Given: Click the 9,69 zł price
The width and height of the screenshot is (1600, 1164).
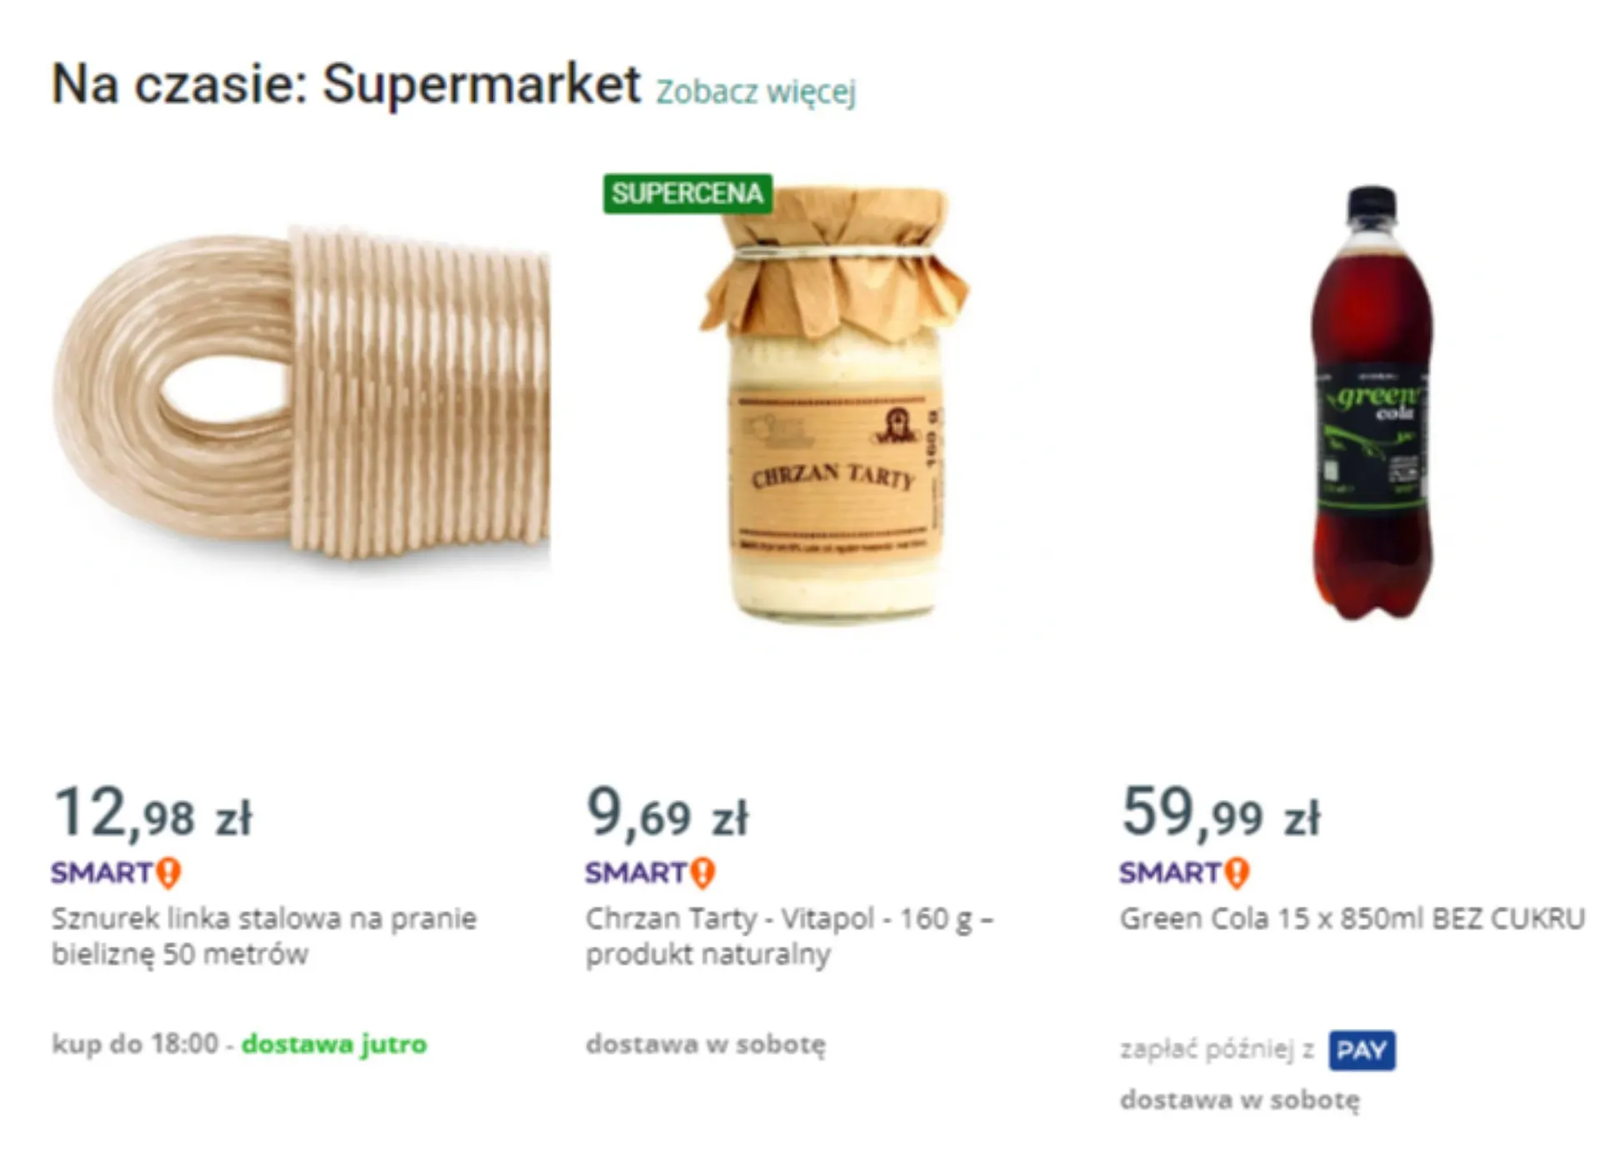Looking at the screenshot, I should coord(667,813).
